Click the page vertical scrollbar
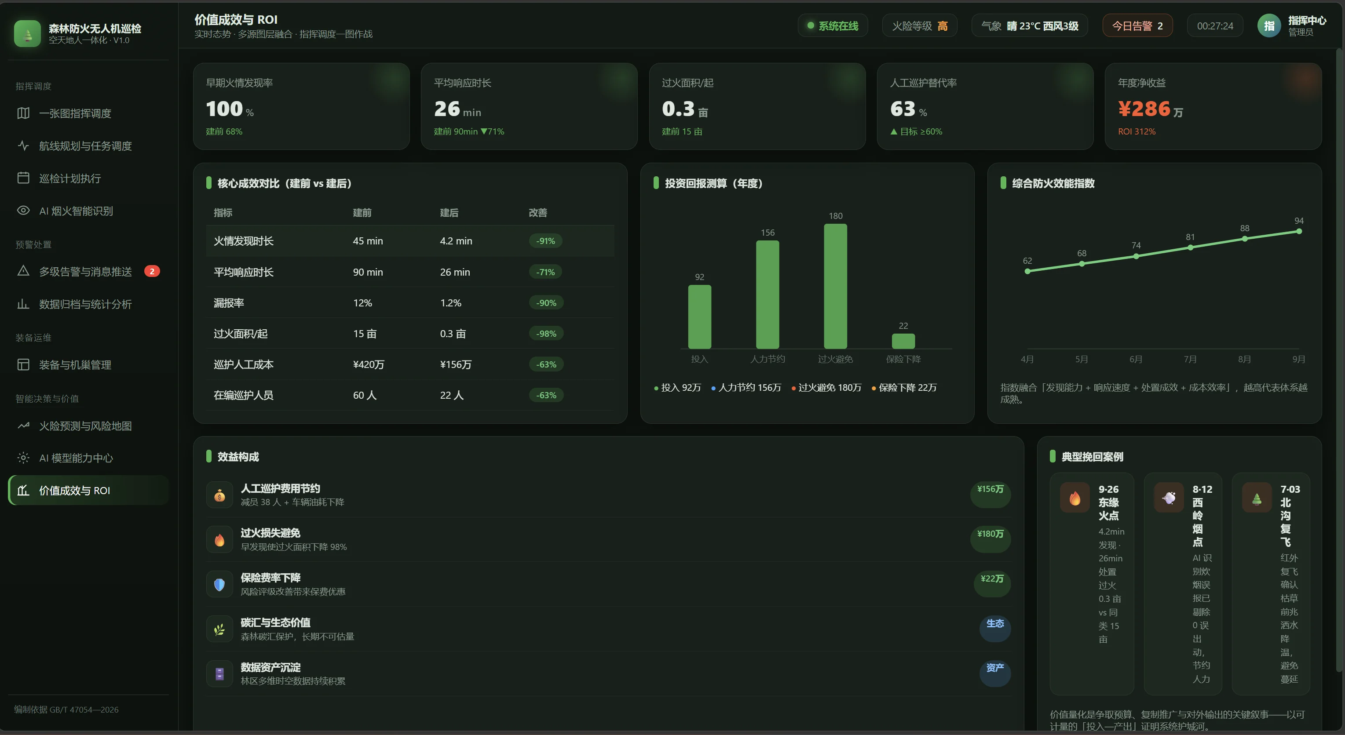 [1339, 360]
